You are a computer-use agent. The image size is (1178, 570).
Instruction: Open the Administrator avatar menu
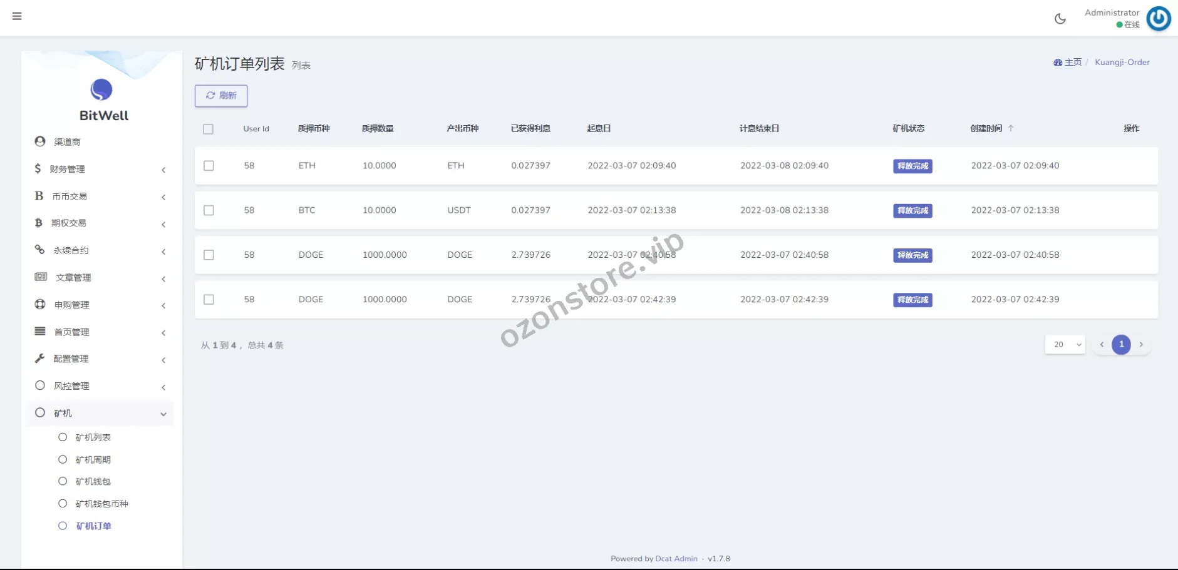point(1158,19)
